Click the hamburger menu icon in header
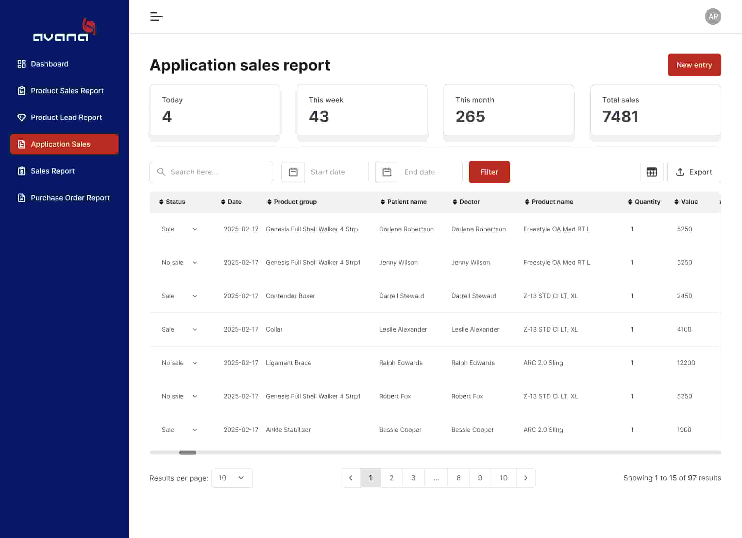742x538 pixels. pos(156,16)
